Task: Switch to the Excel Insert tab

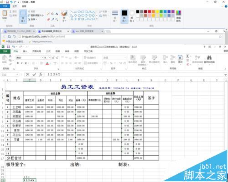Action: (25, 51)
